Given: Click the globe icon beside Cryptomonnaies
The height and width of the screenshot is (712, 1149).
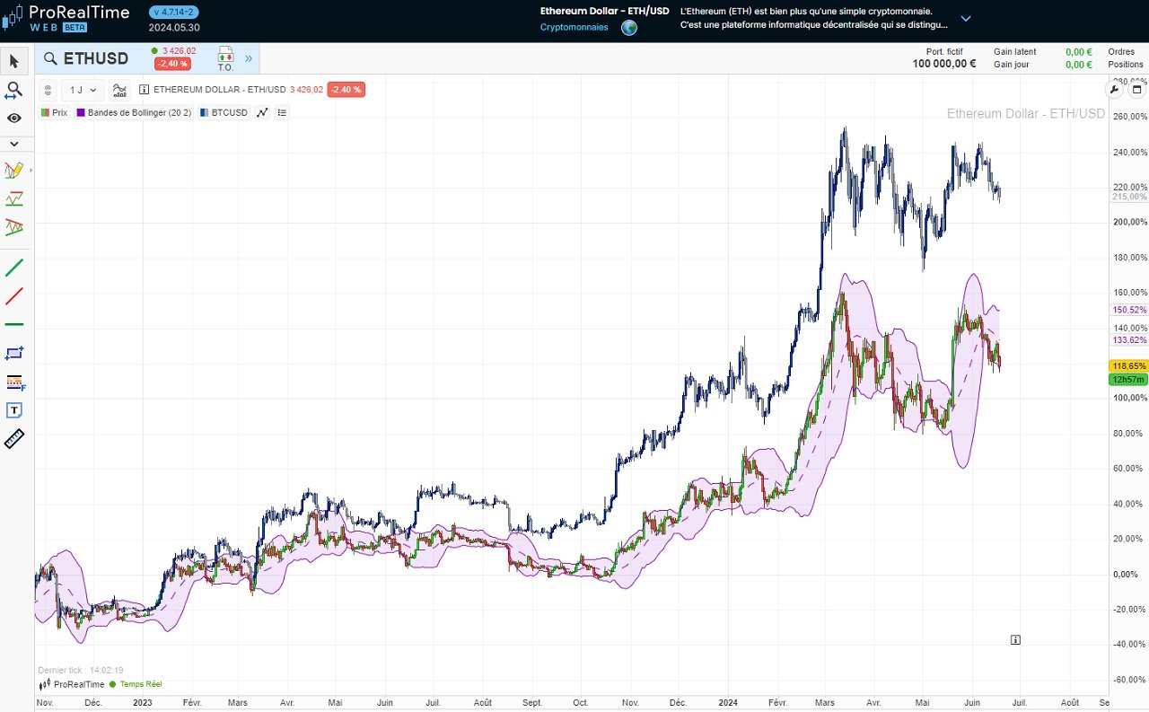Looking at the screenshot, I should click(x=629, y=28).
